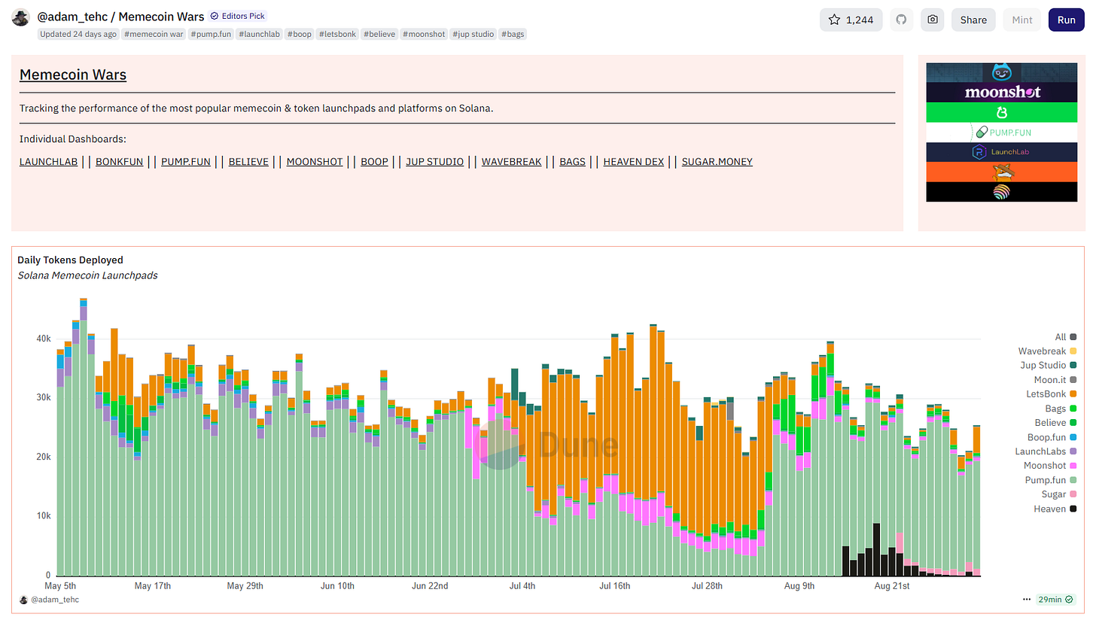Screen dimensions: 1096x623
Task: Select the #letsbonk tag
Action: 337,34
